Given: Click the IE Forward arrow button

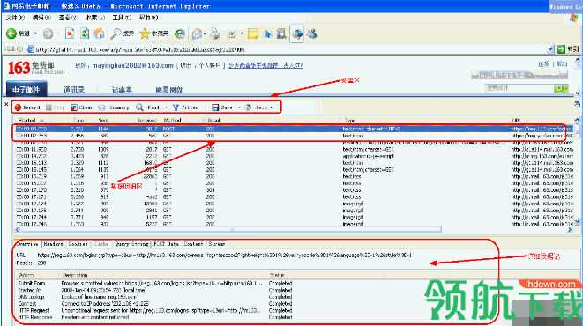Looking at the screenshot, I should coord(48,33).
